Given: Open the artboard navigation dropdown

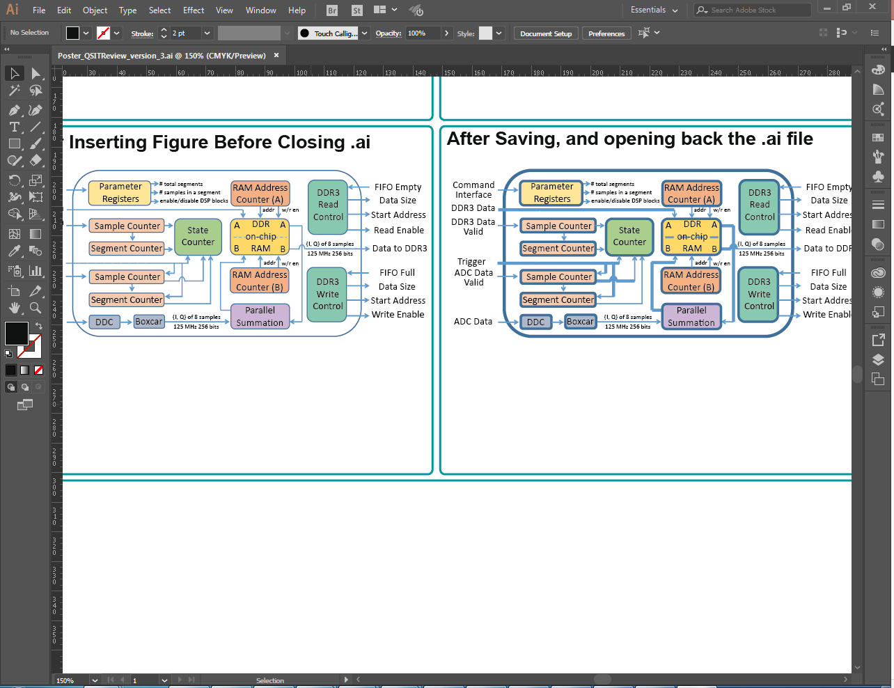Looking at the screenshot, I should point(164,680).
